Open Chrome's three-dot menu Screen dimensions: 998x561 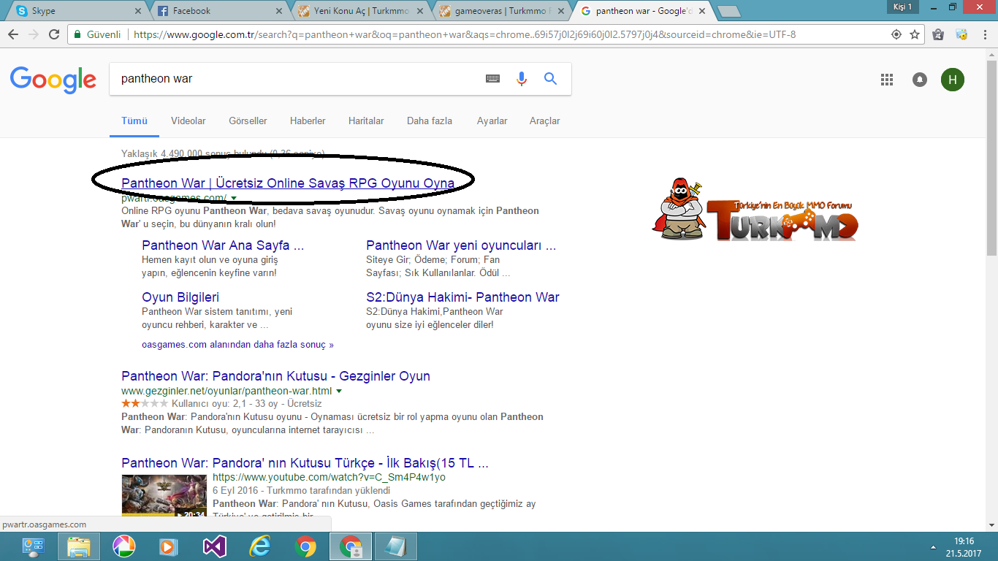click(984, 34)
